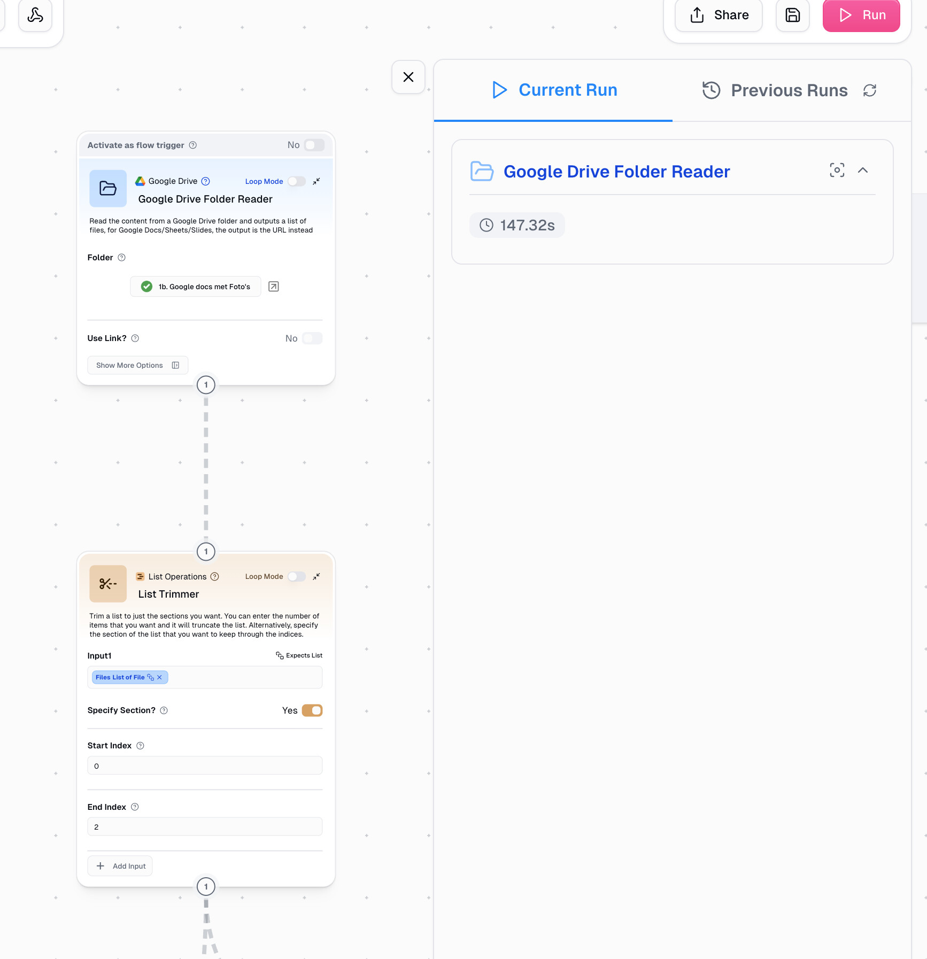Open the webhook icon button
927x959 pixels.
[35, 15]
